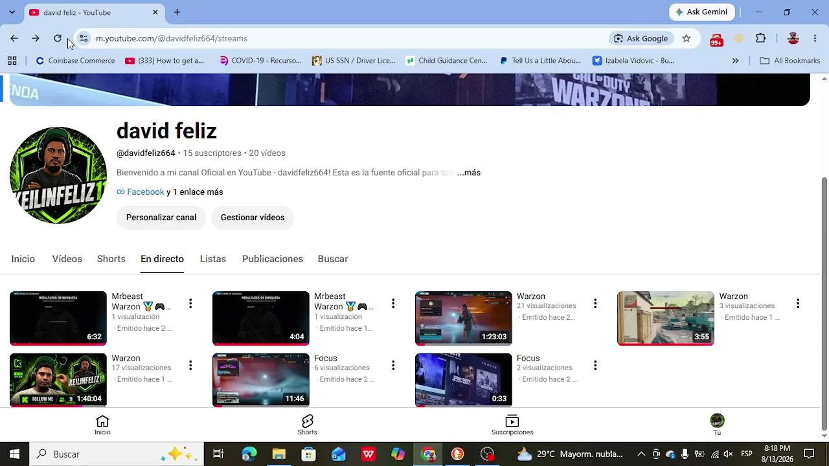Open the weather widget showing 29°C

coord(570,454)
